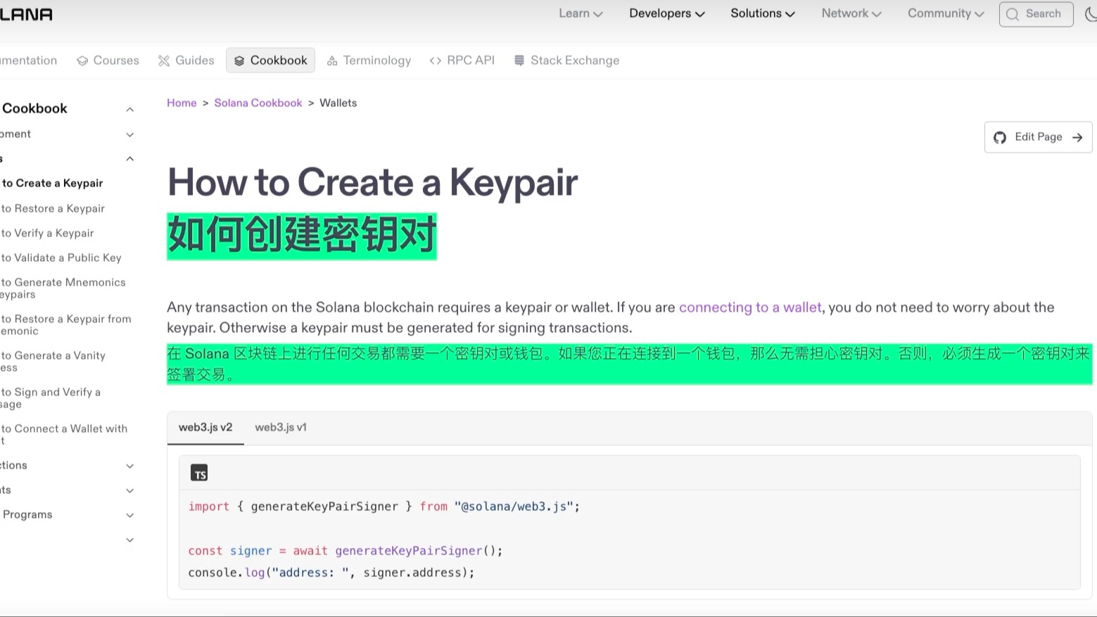Click the Cookbook layers icon
The image size is (1097, 617).
[x=239, y=61]
